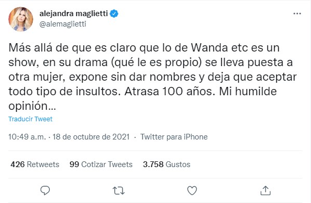Open the three-dot more options menu
311x203 pixels.
pos(297,14)
